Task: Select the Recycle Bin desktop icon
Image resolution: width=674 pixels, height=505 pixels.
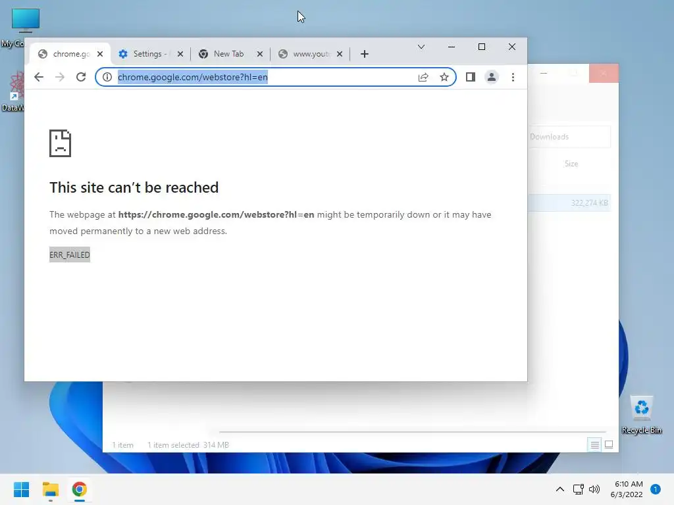Action: point(641,415)
